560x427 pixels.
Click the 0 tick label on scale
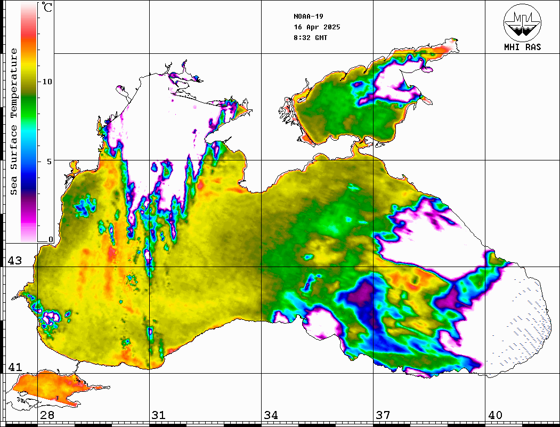[51, 239]
